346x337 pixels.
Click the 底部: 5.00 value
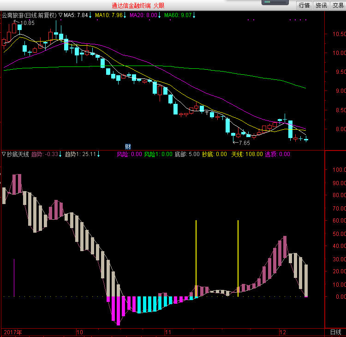point(187,154)
